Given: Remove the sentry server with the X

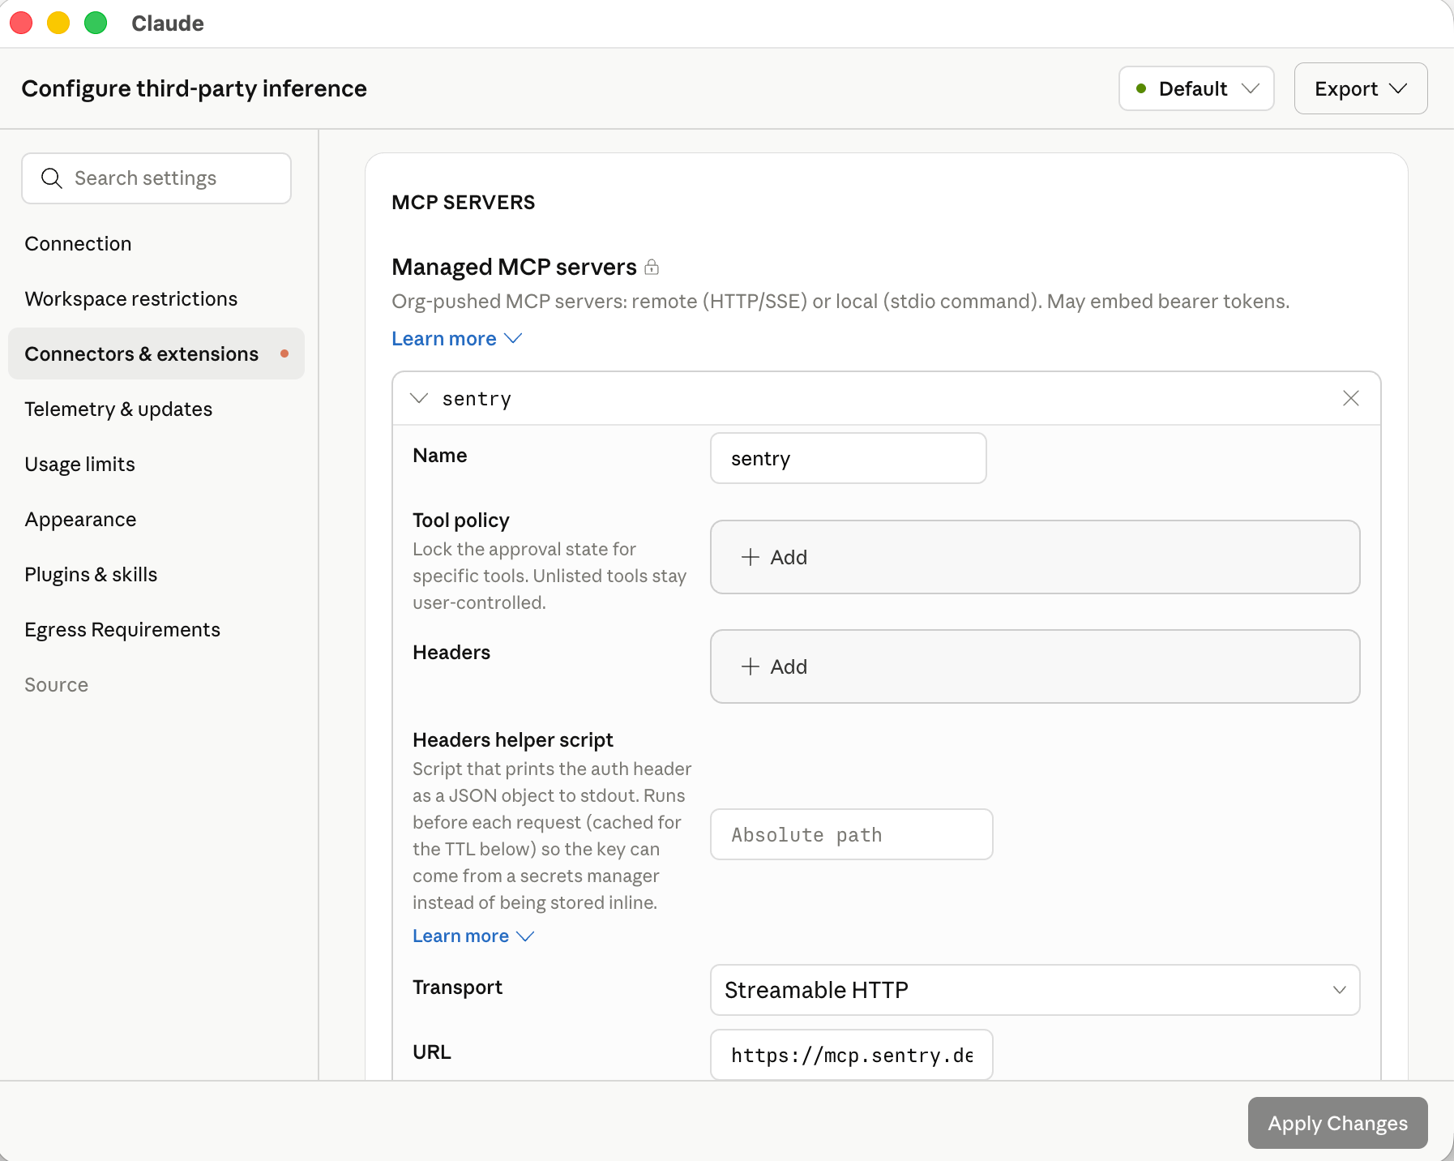Looking at the screenshot, I should [x=1350, y=398].
